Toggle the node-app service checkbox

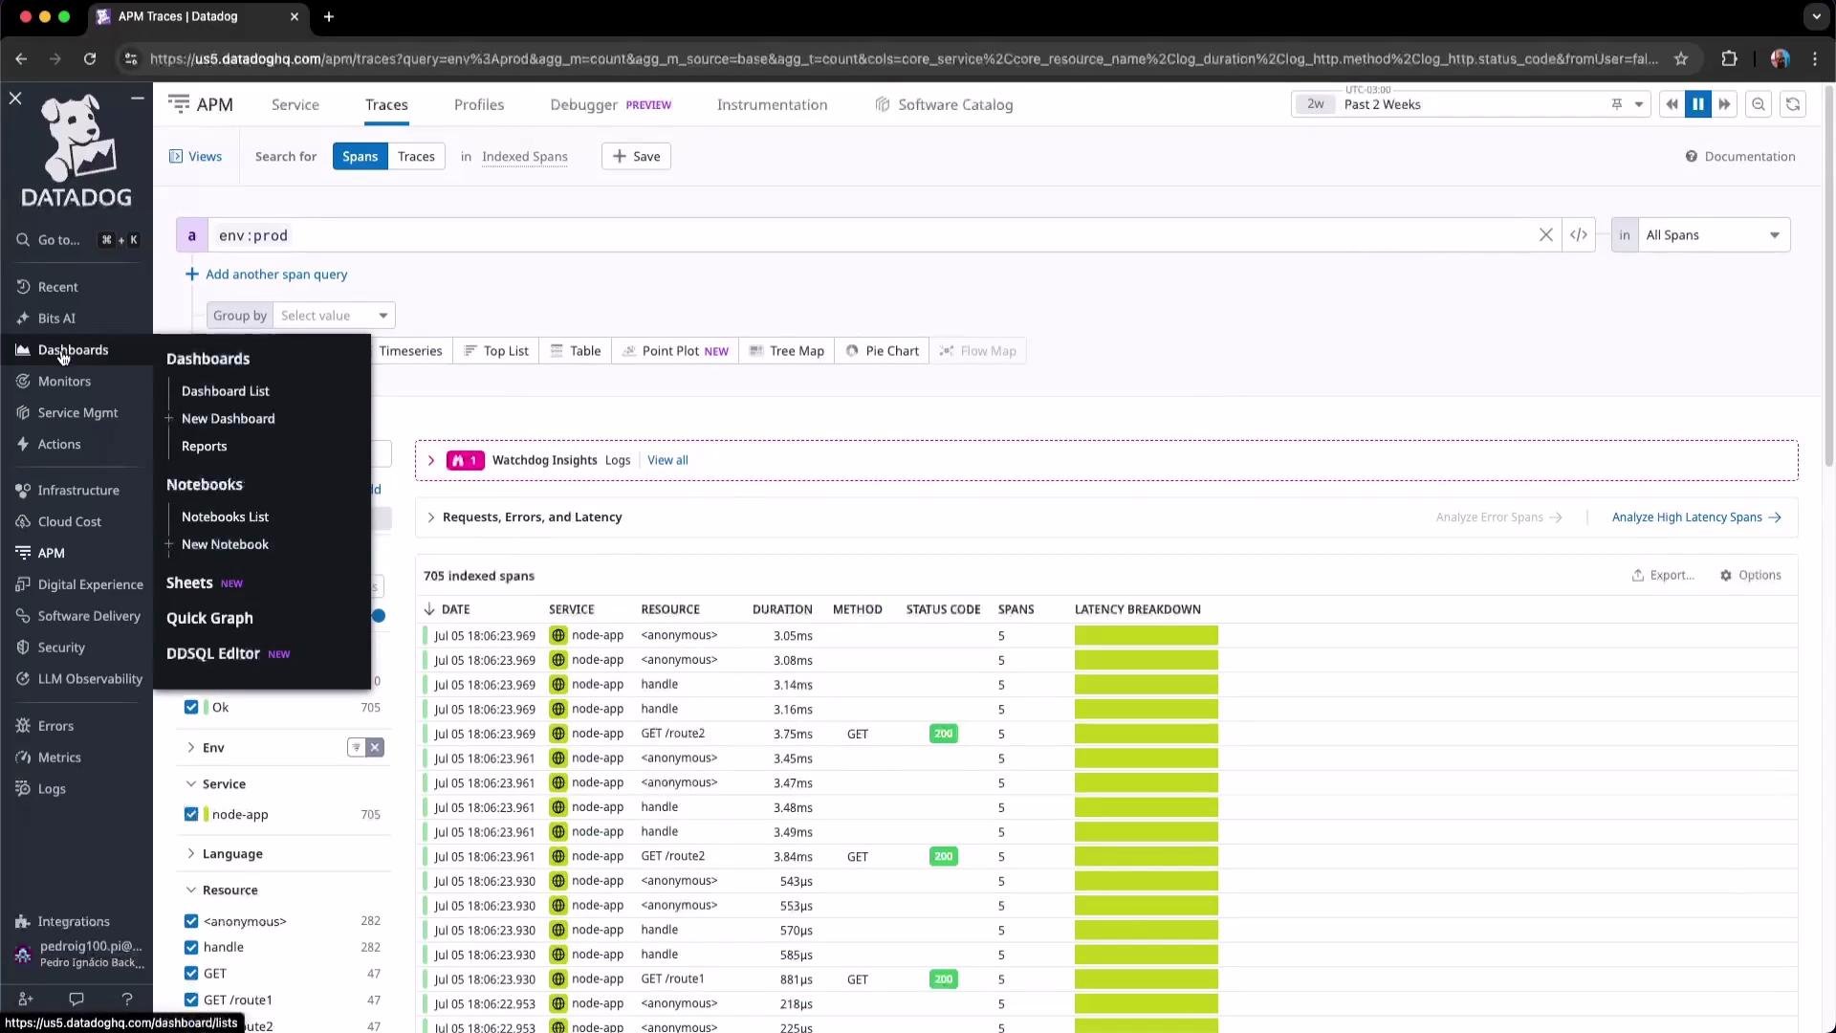(191, 815)
